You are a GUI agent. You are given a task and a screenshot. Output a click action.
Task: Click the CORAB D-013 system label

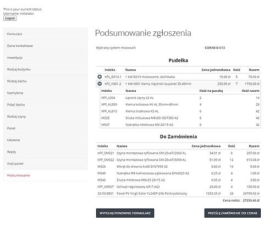(x=215, y=48)
